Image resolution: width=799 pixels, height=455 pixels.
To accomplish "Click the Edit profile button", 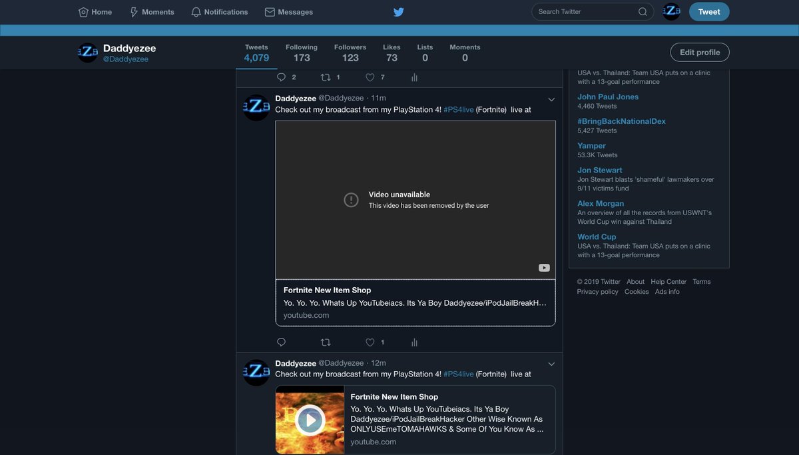I will tap(700, 52).
